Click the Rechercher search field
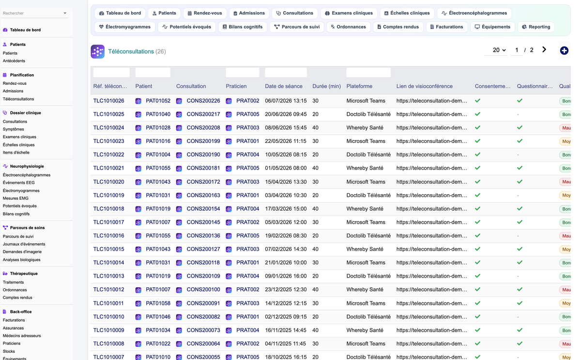The width and height of the screenshot is (581, 360). pyautogui.click(x=31, y=13)
